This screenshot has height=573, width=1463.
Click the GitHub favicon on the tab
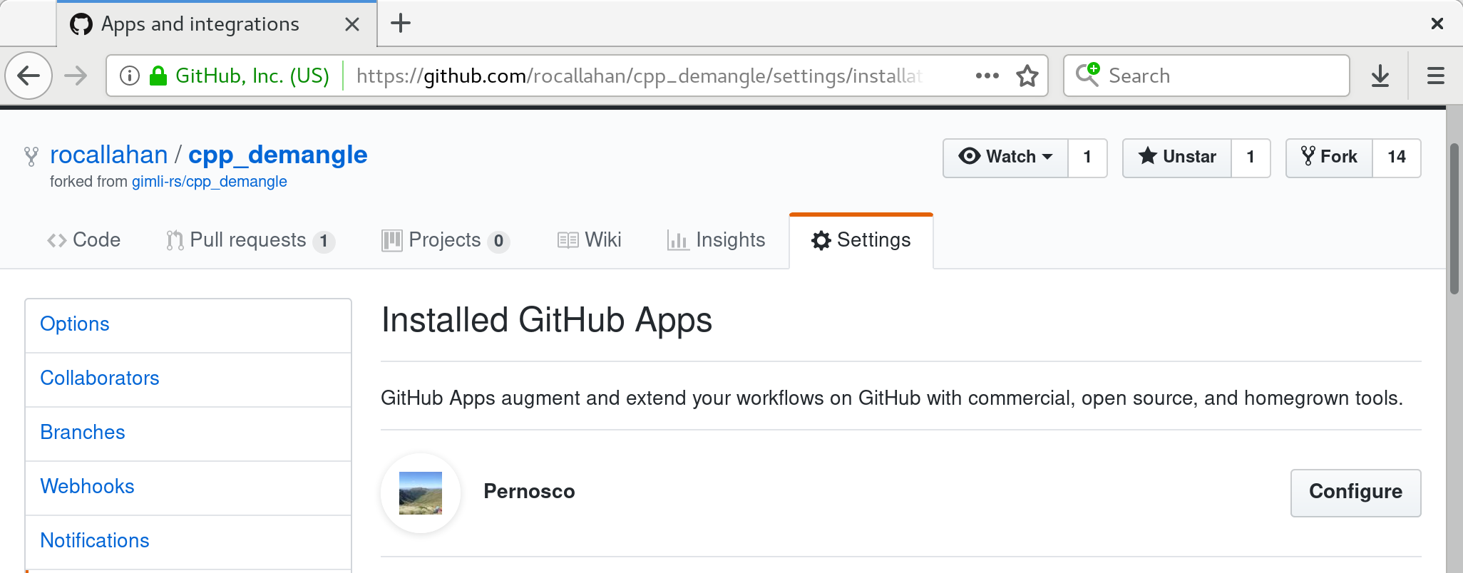click(81, 24)
